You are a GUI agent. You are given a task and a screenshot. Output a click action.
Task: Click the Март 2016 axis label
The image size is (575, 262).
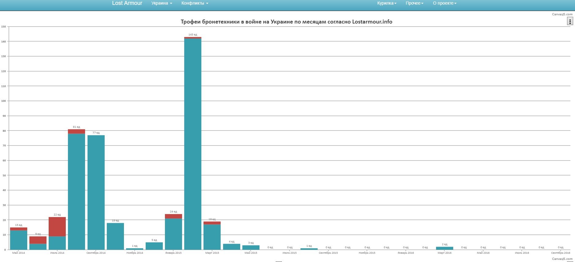click(x=445, y=253)
